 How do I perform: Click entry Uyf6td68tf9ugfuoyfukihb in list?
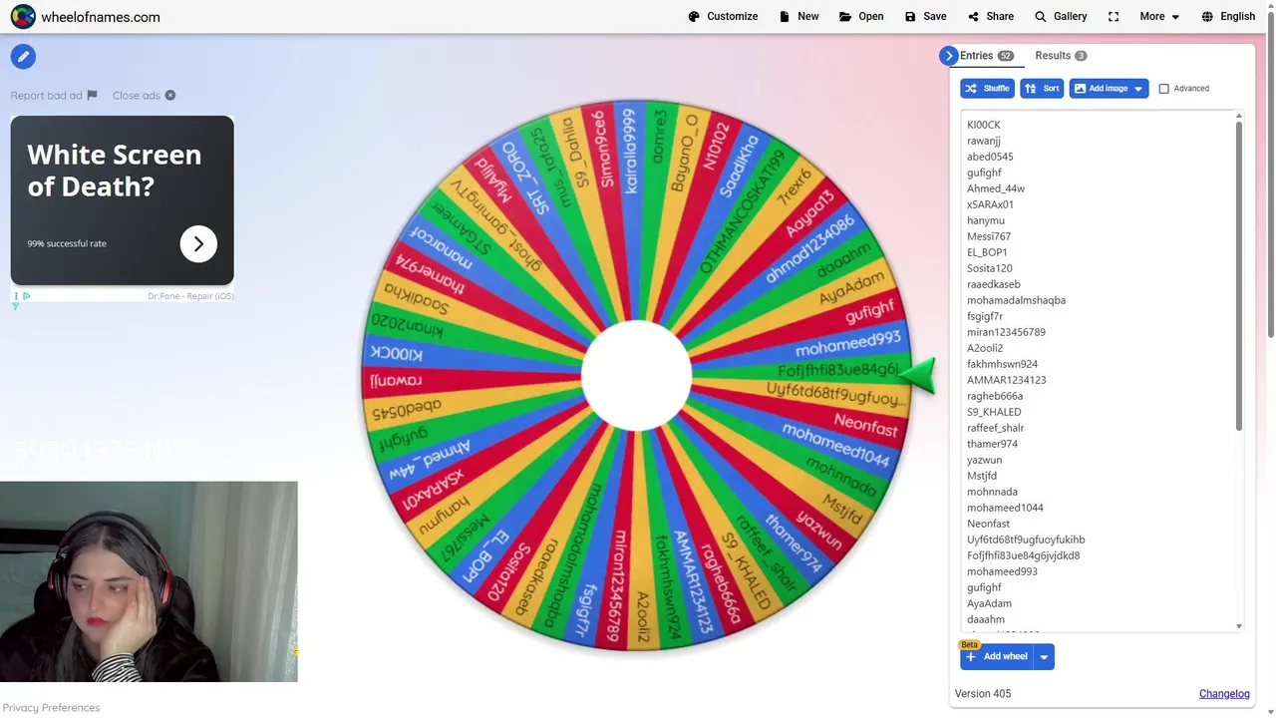pyautogui.click(x=1026, y=539)
